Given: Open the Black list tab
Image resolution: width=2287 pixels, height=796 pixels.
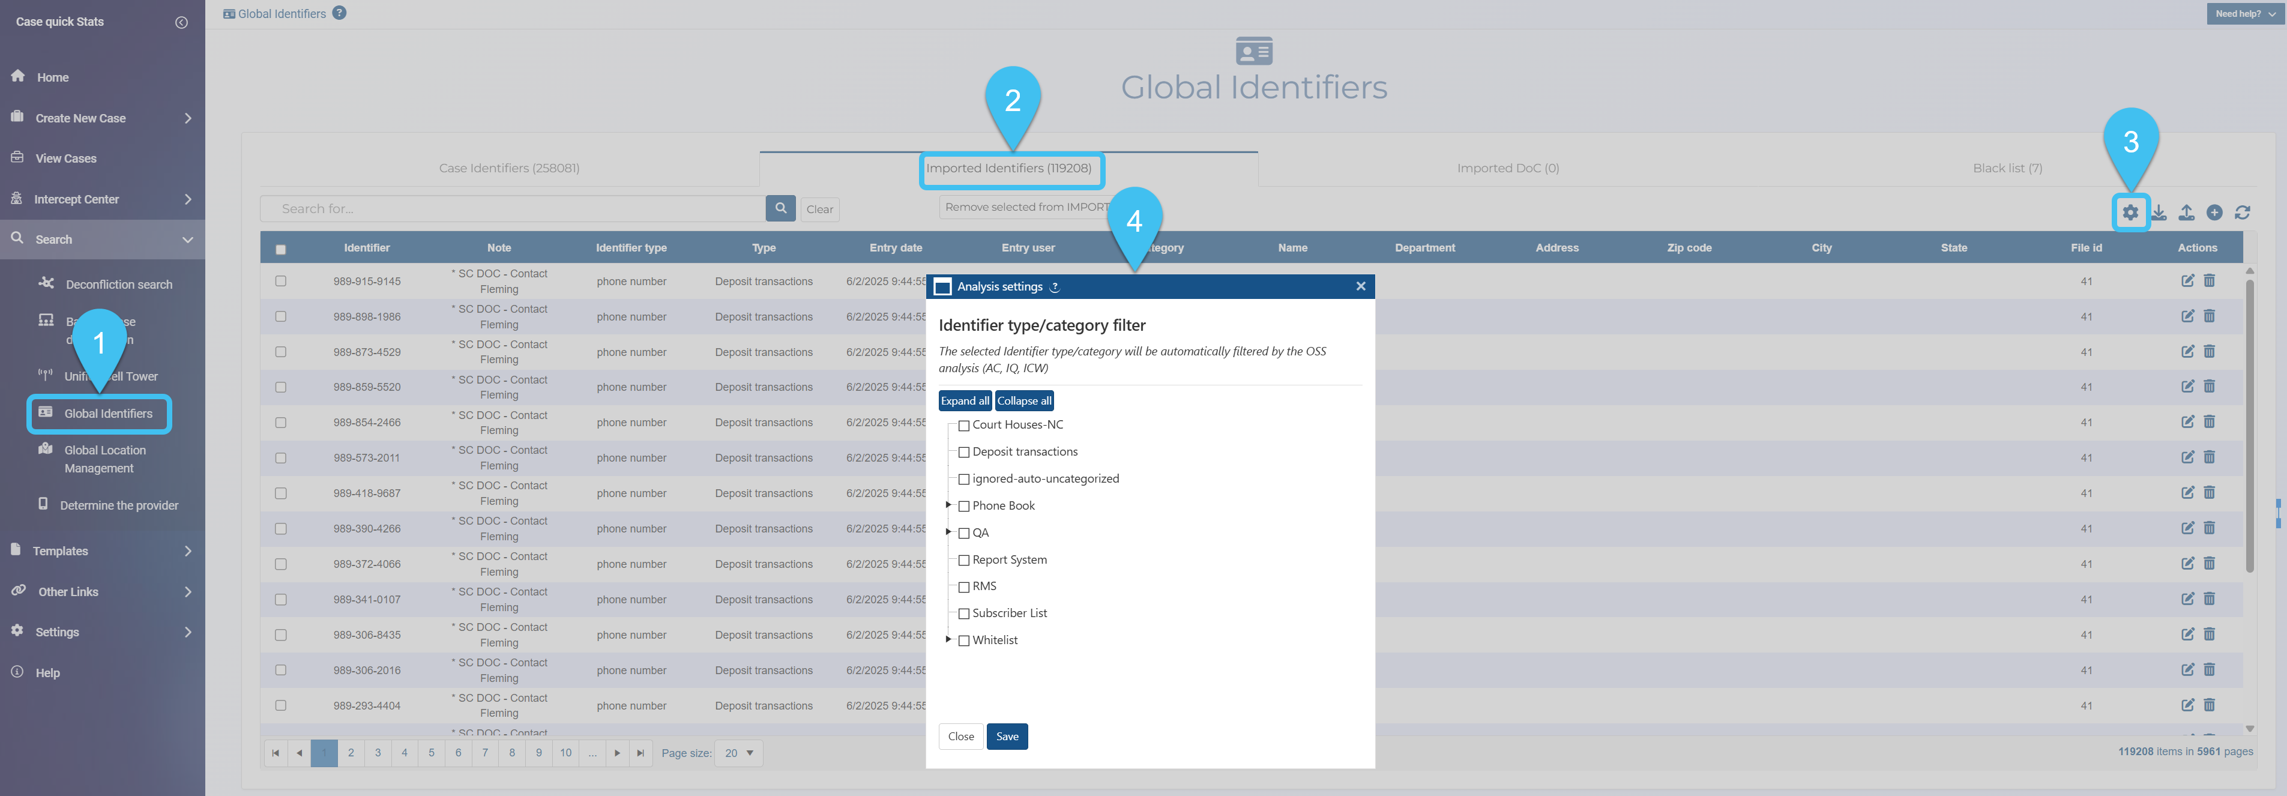Looking at the screenshot, I should 2007,167.
